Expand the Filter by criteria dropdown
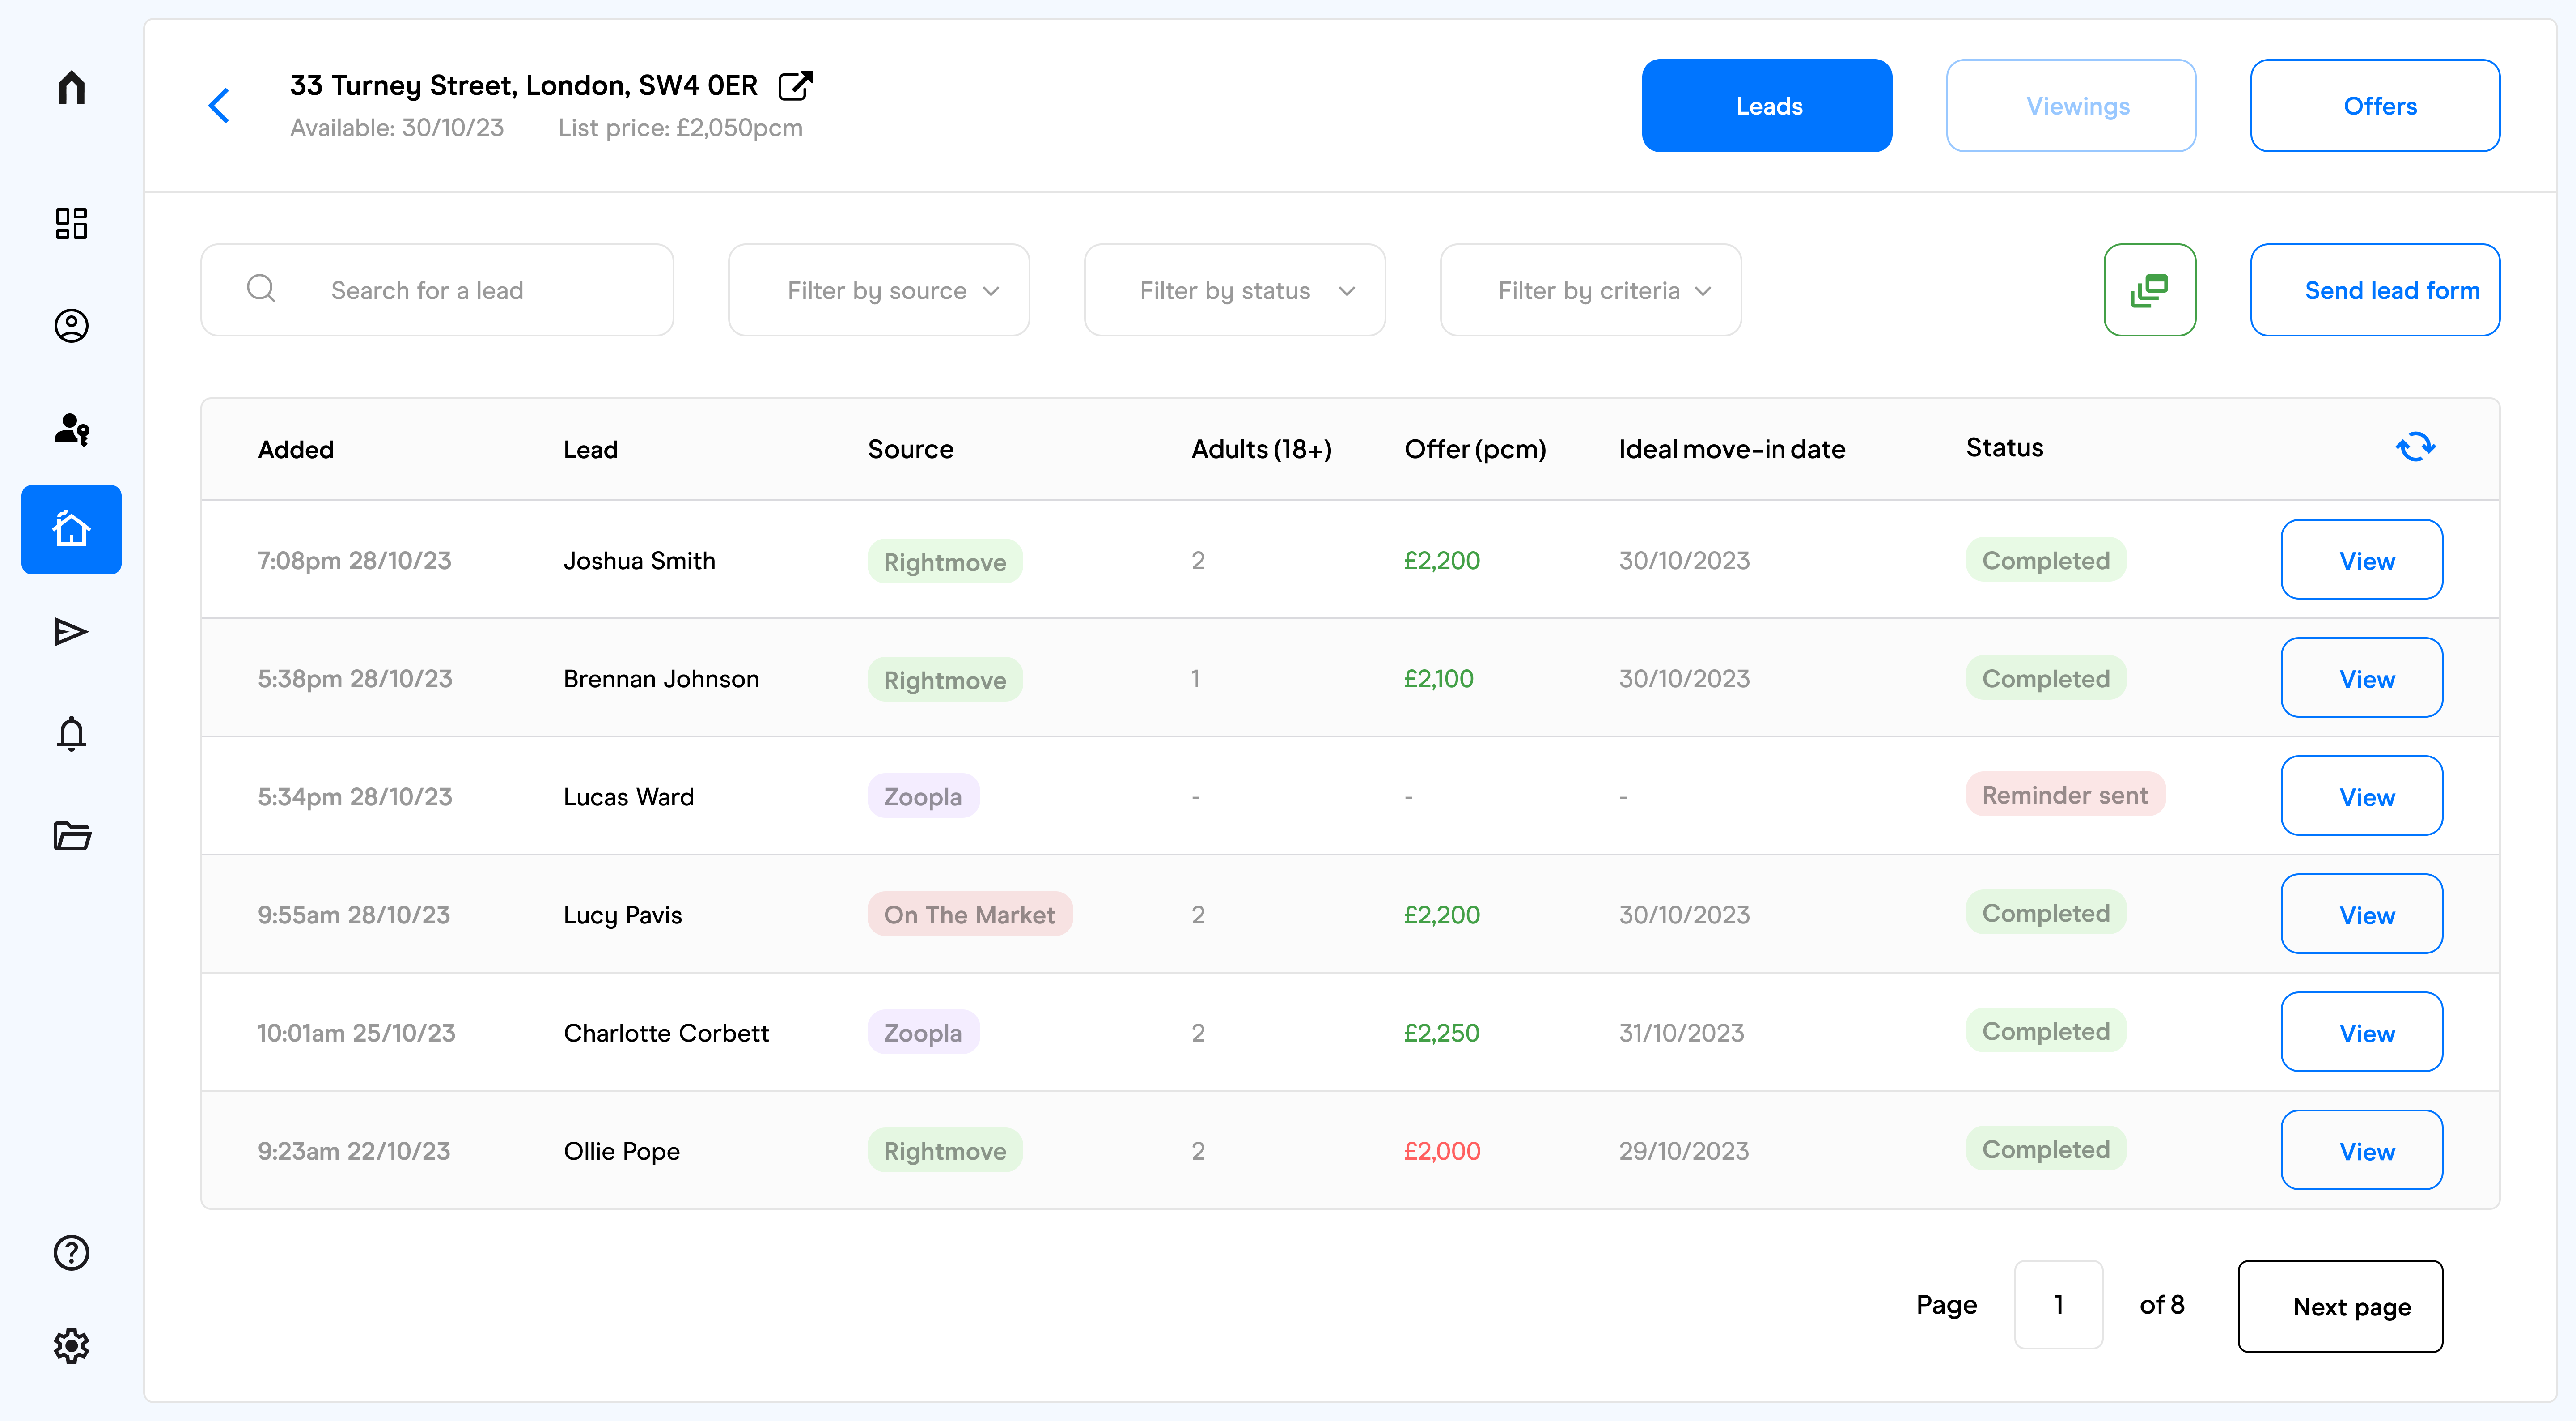The height and width of the screenshot is (1421, 2576). tap(1591, 290)
